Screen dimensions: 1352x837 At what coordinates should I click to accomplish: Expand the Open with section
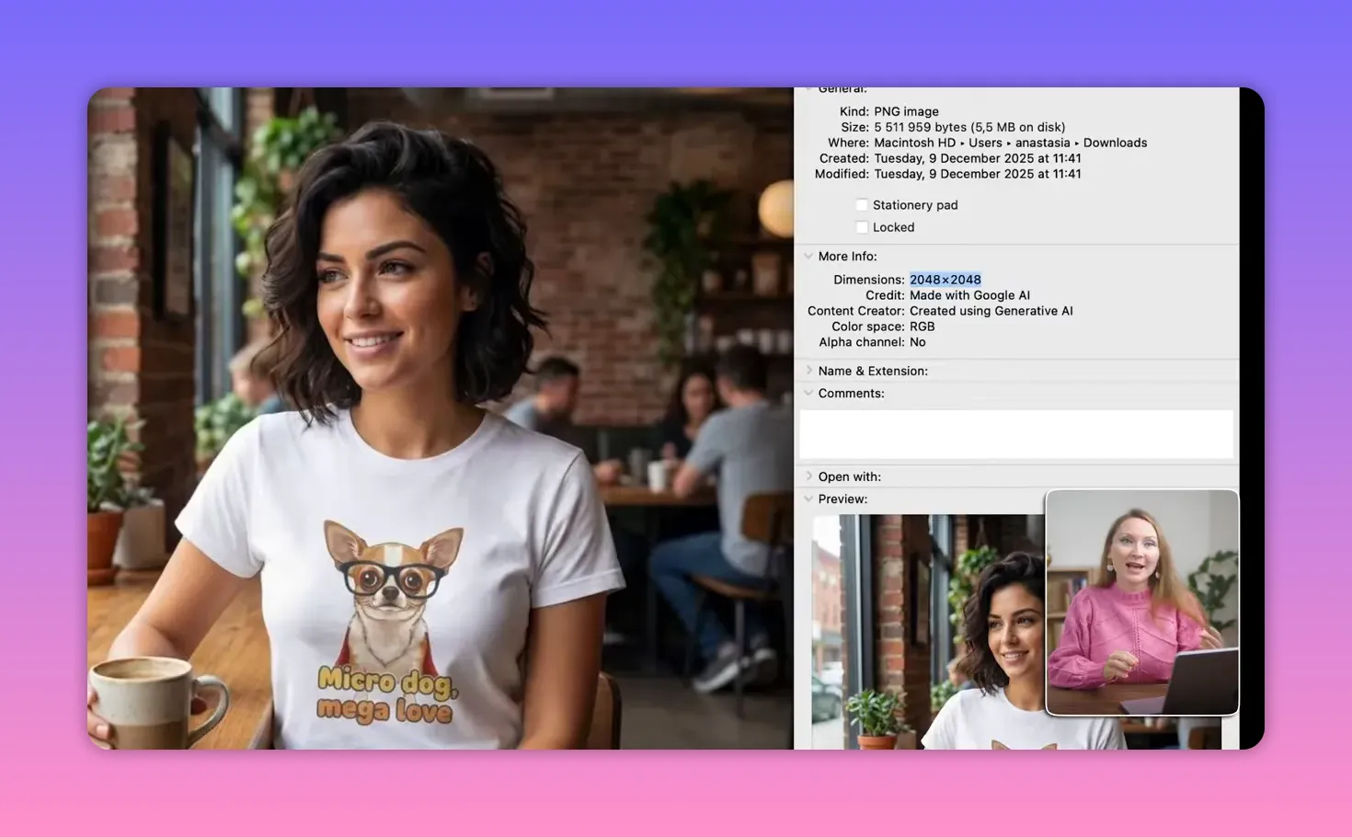click(808, 476)
